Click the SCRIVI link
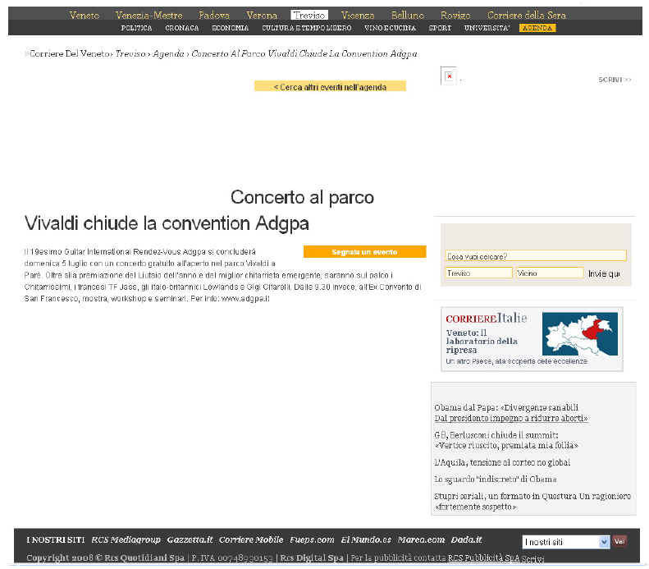 [x=615, y=80]
